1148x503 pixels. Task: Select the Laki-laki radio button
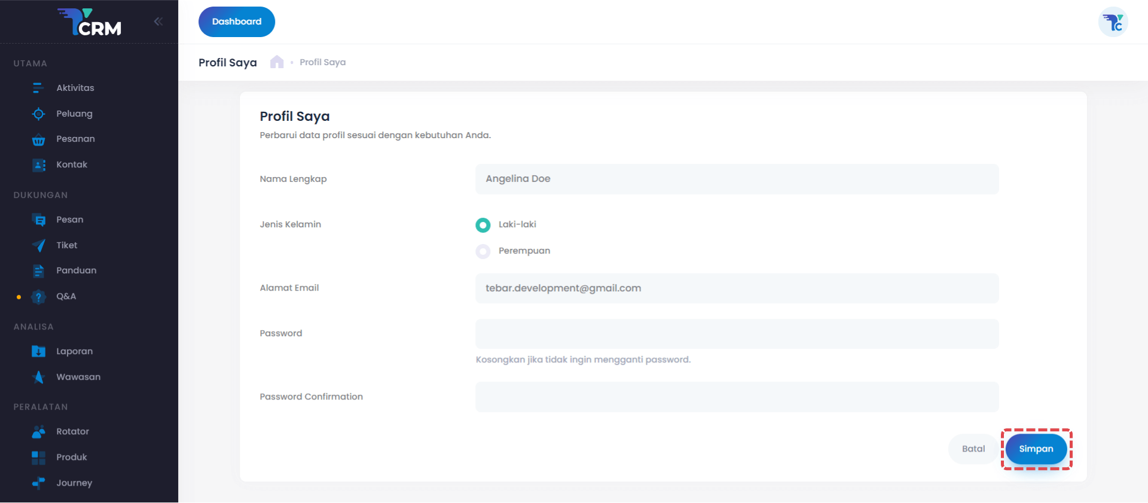point(483,225)
